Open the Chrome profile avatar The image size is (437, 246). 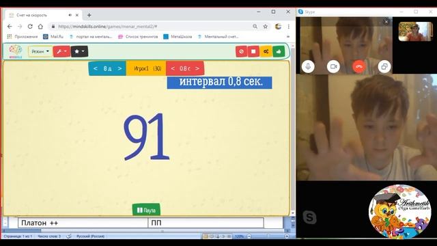(278, 27)
